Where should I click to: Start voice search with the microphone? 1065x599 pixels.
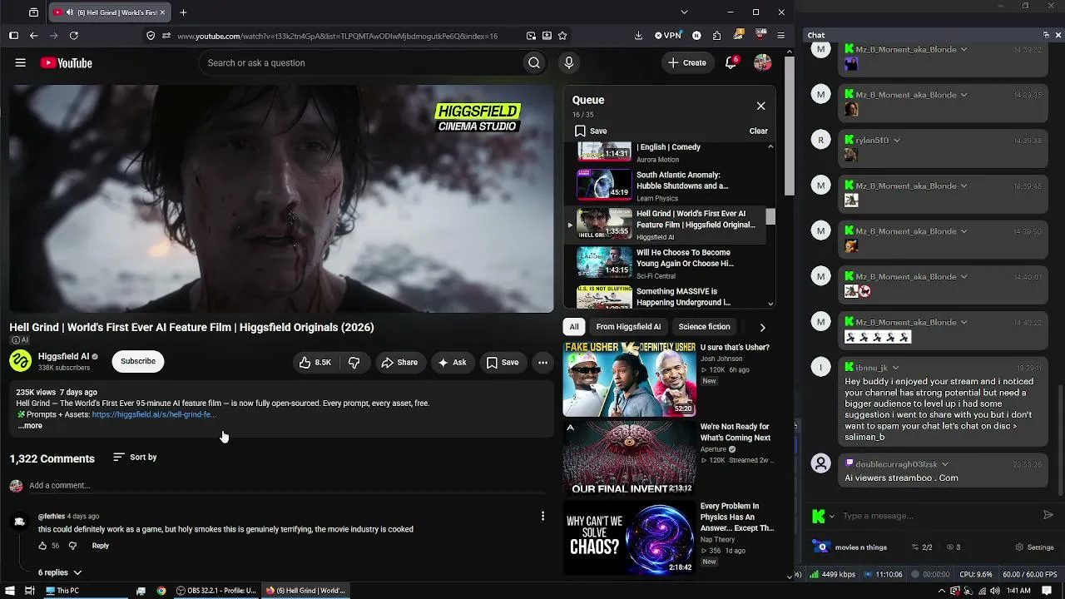[x=569, y=62]
